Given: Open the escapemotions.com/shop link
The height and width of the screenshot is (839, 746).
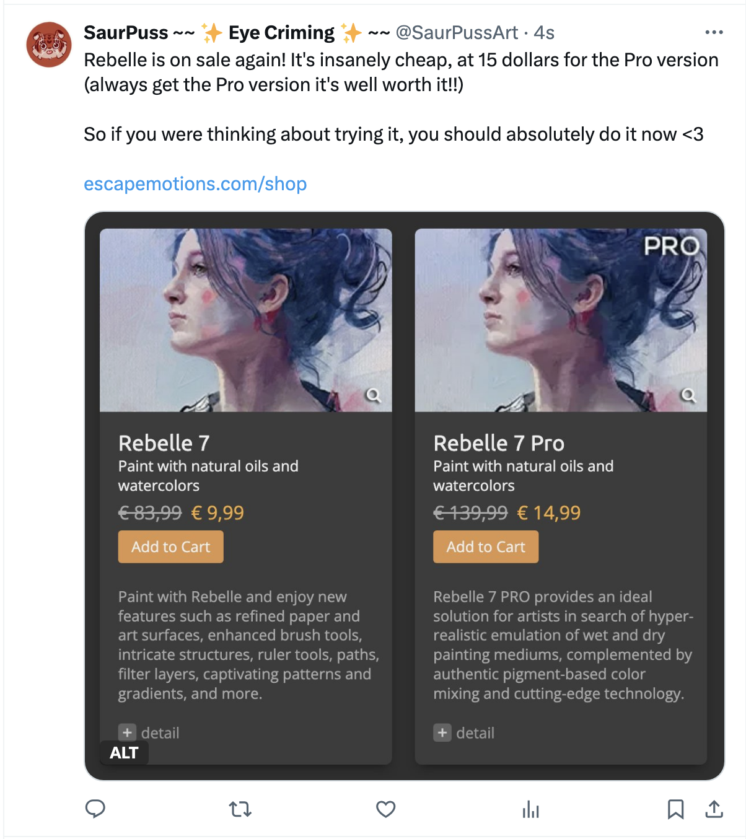Looking at the screenshot, I should click(x=195, y=184).
